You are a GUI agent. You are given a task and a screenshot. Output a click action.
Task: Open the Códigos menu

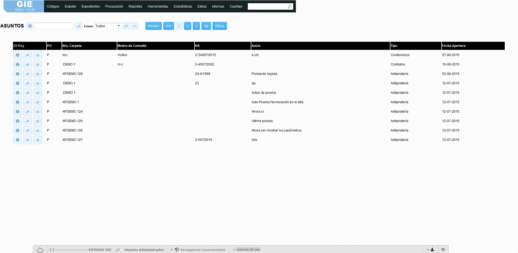coord(53,6)
